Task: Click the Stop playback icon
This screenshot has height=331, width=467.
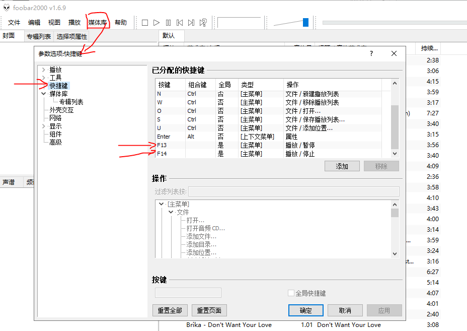Action: click(x=145, y=23)
